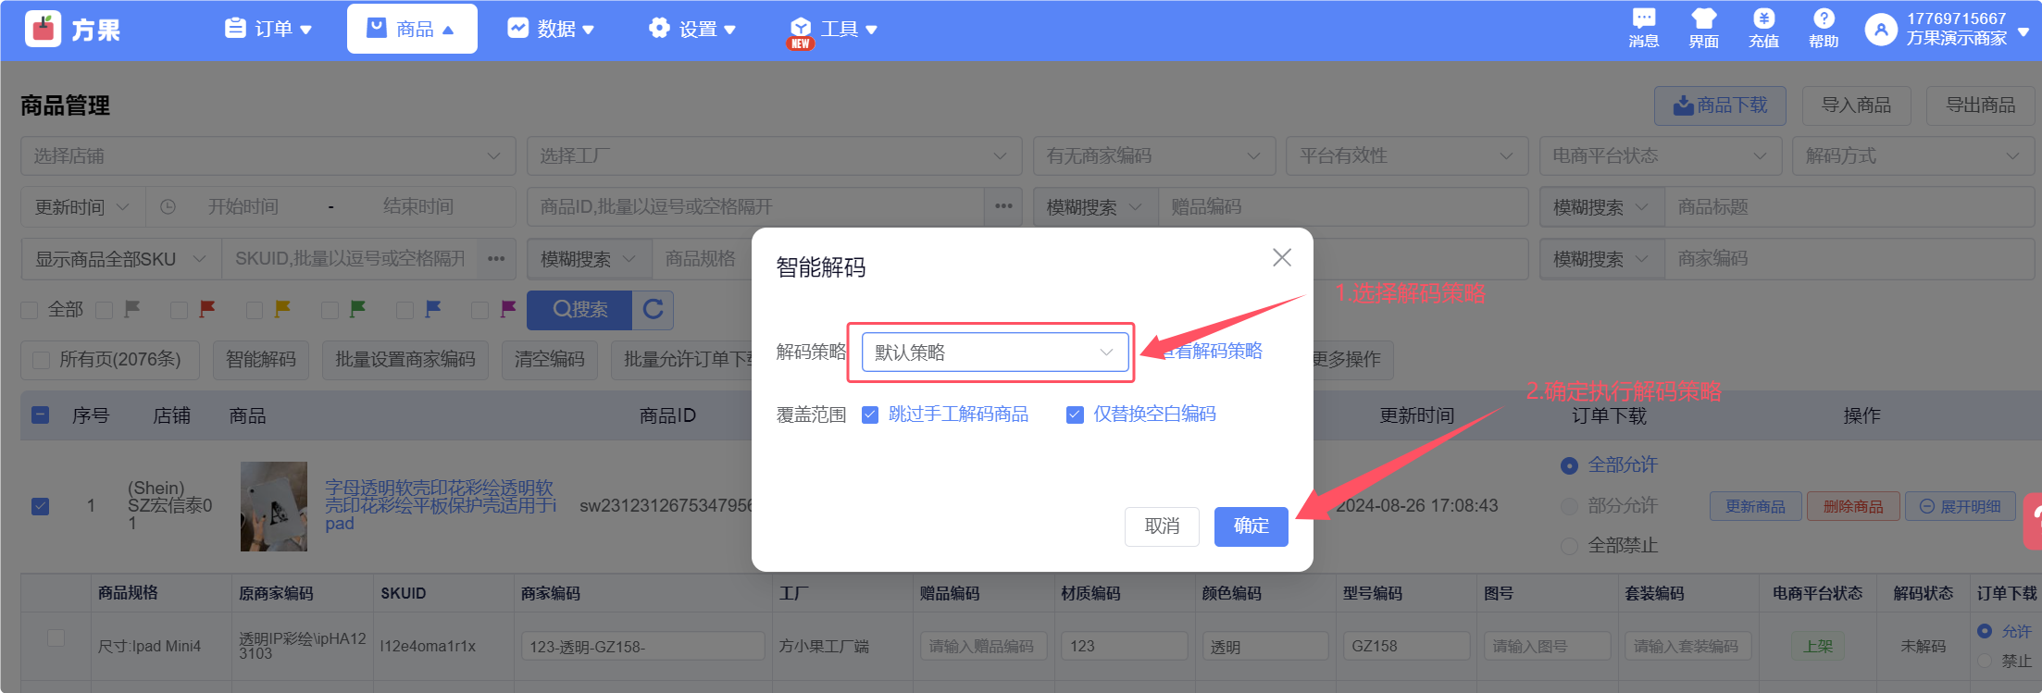This screenshot has height=693, width=2042.
Task: Open the 电商平台状态 dropdown
Action: [1661, 155]
